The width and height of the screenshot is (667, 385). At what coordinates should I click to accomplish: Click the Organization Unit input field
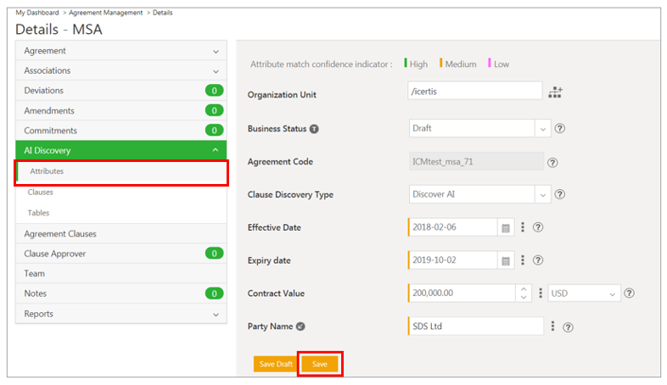pos(474,91)
